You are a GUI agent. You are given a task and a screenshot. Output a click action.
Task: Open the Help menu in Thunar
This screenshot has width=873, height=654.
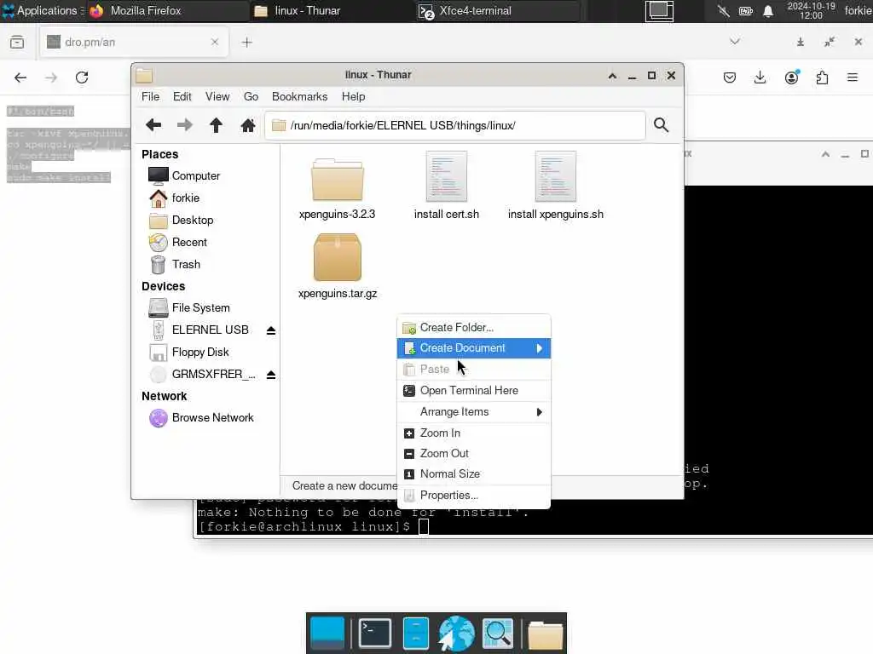354,97
